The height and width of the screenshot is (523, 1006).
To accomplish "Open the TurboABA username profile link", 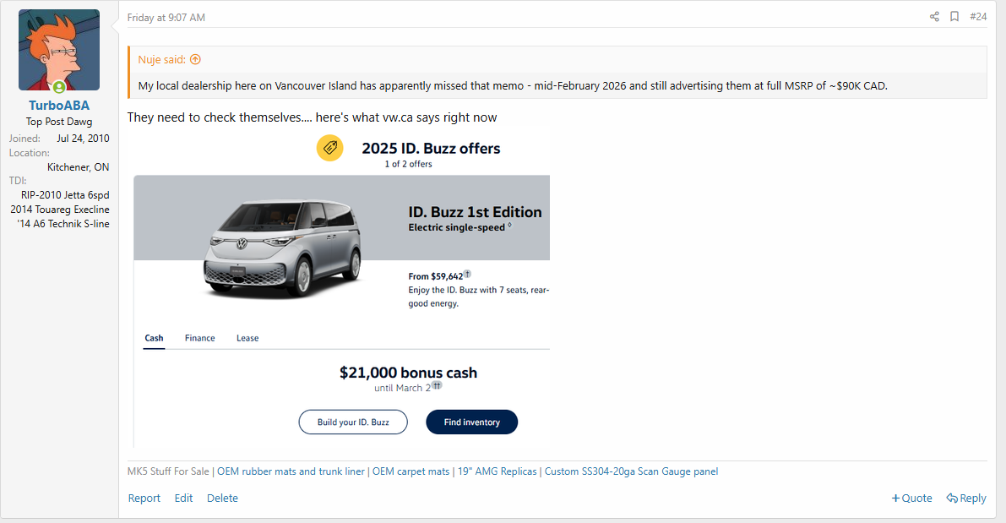I will (x=59, y=106).
